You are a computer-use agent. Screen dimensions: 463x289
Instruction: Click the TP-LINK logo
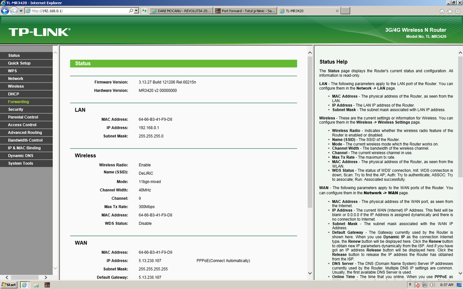tap(39, 32)
